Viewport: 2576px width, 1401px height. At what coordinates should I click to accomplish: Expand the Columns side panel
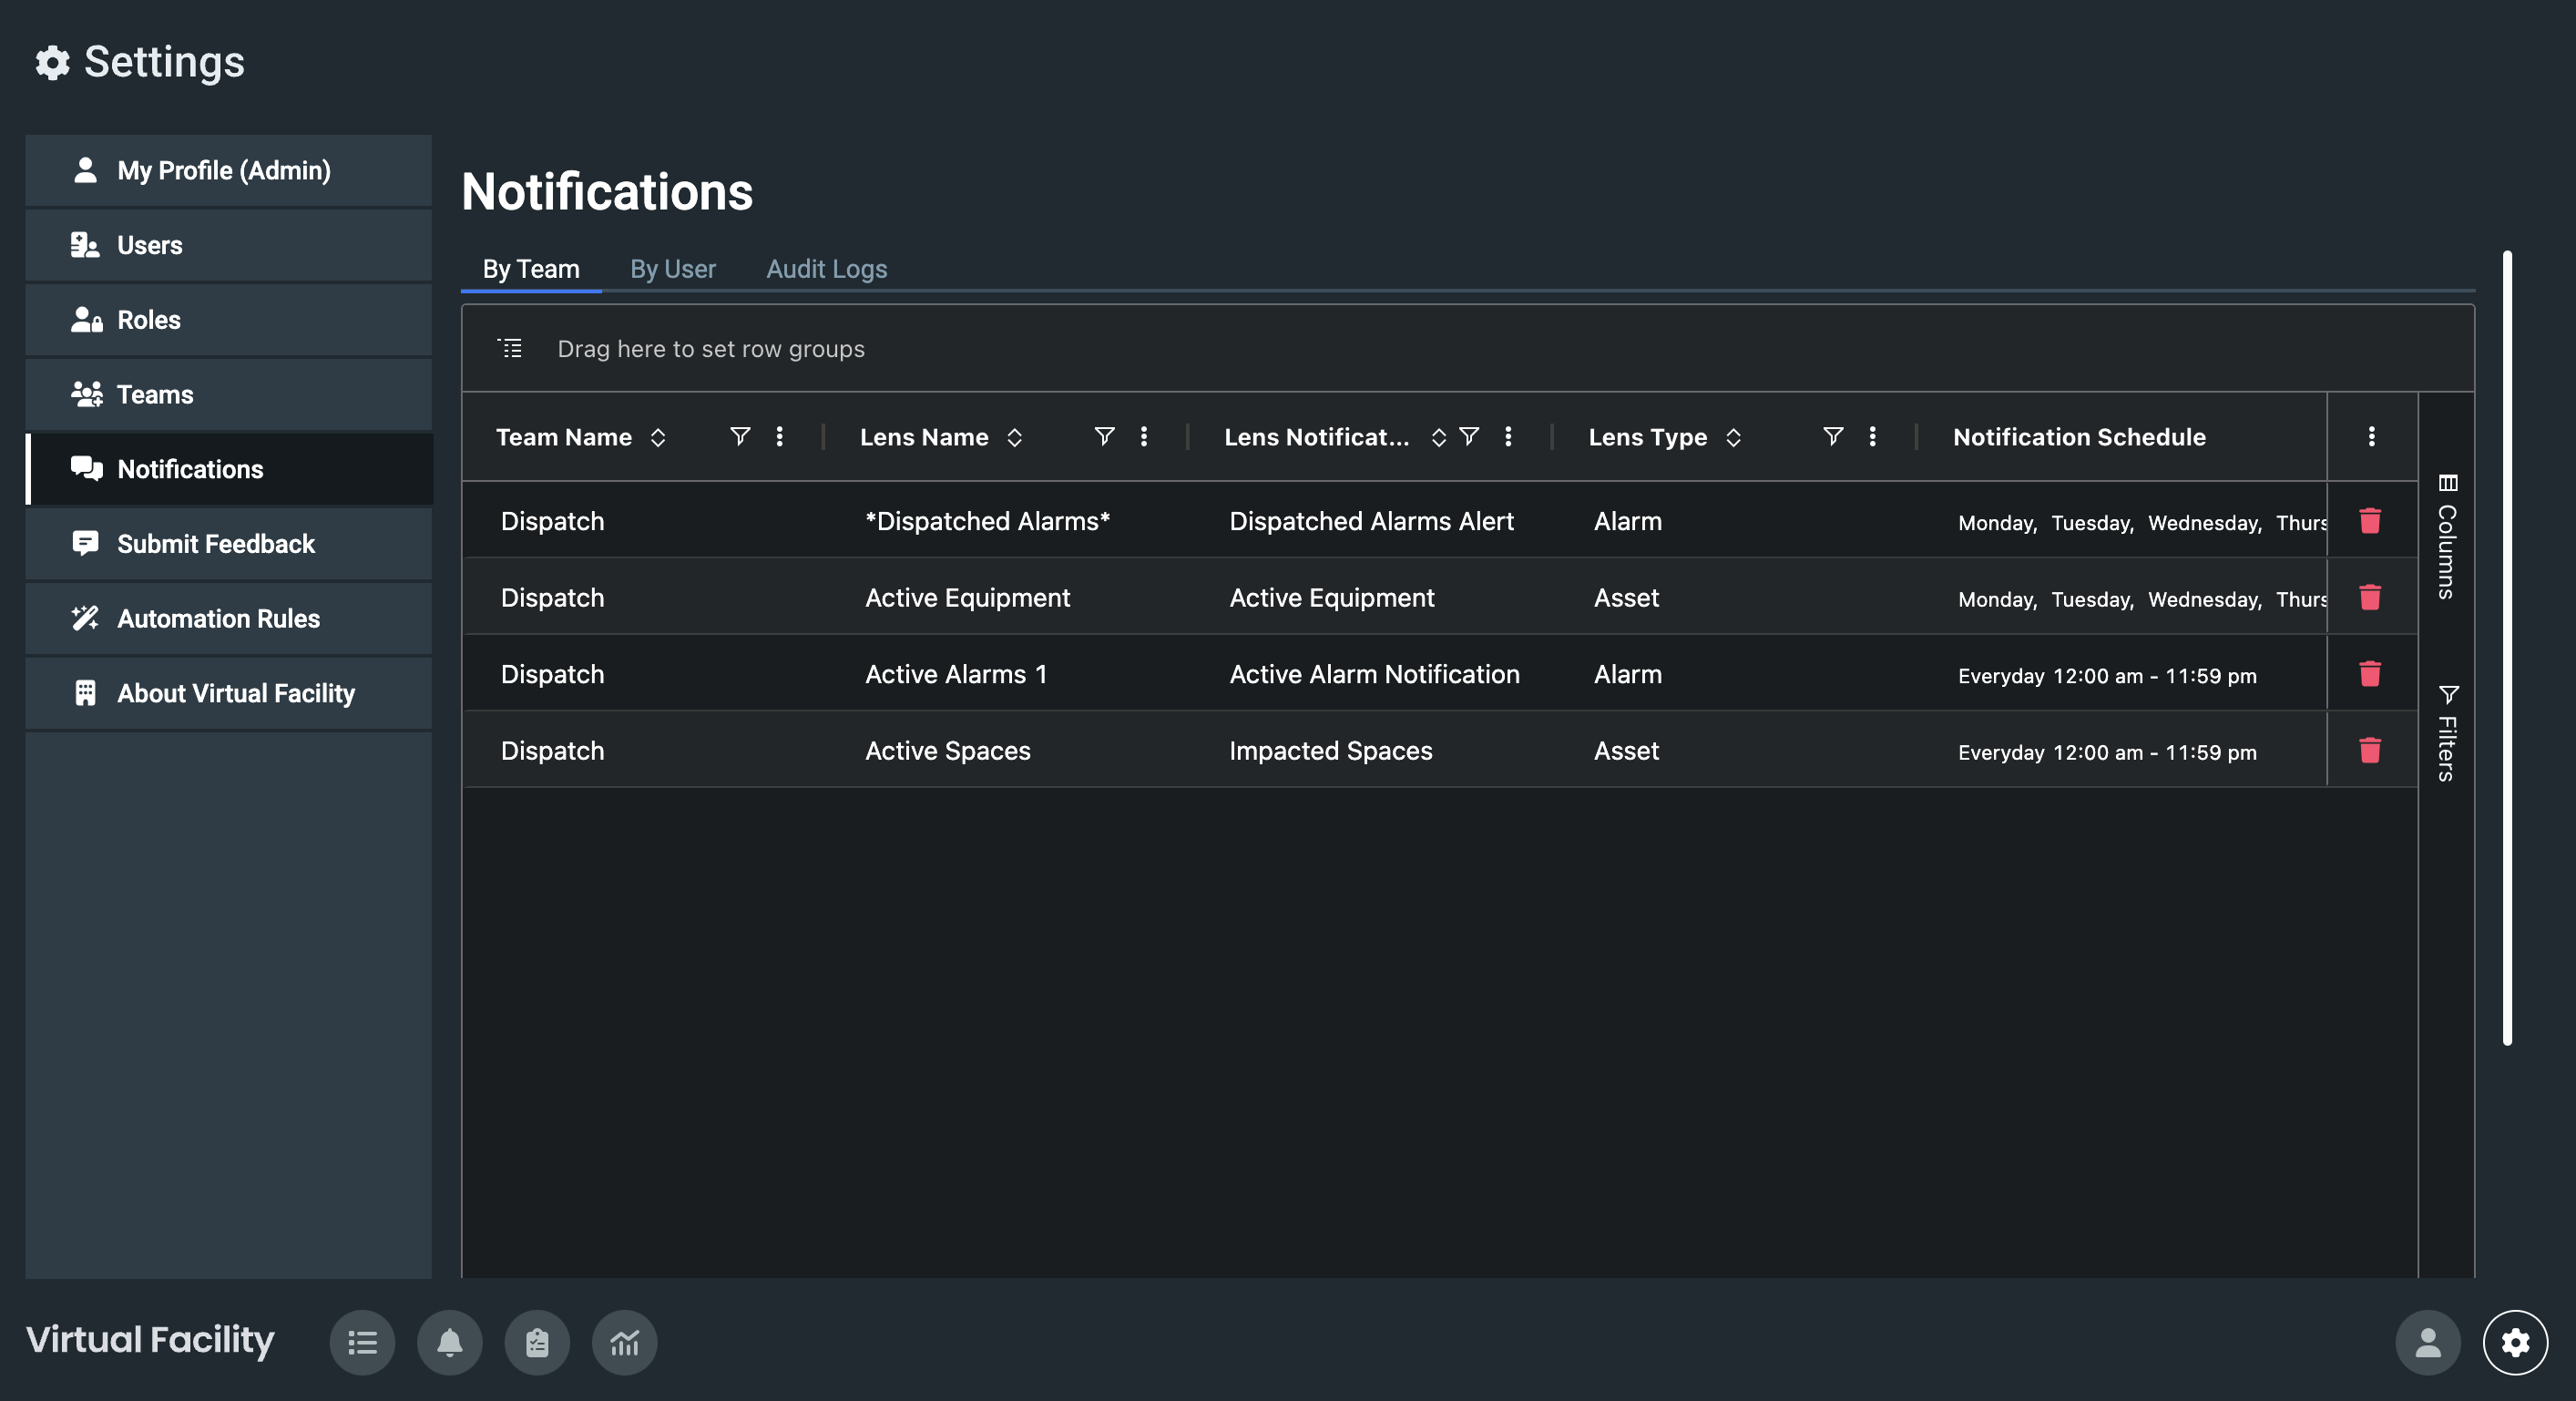tap(2446, 538)
